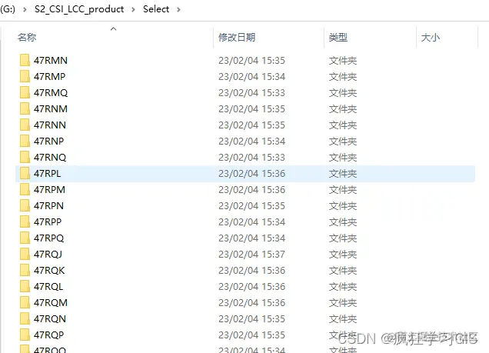
Task: Expand chevron after S2_CSI_LCC_product in path
Action: click(x=133, y=9)
